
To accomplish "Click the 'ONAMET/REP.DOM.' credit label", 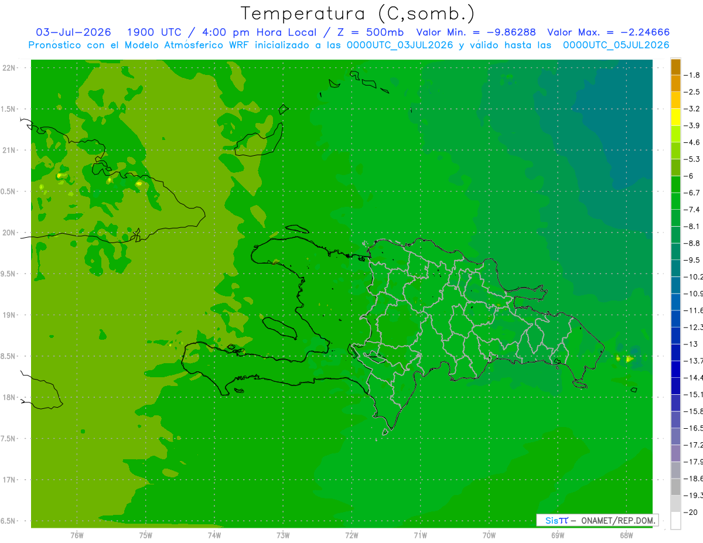I will pyautogui.click(x=617, y=520).
